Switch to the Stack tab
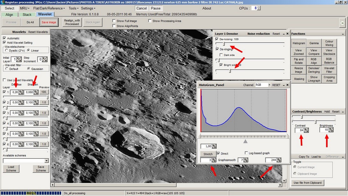 coord(27,14)
